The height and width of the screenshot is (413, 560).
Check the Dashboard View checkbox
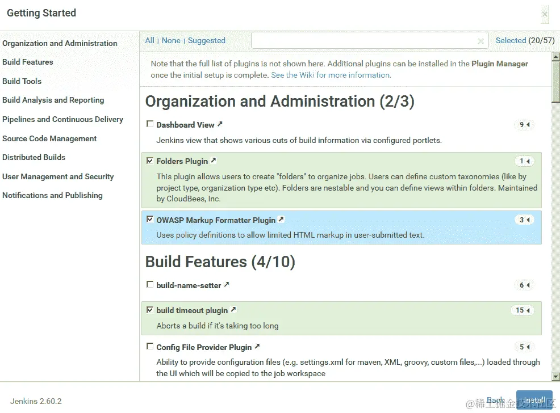click(150, 124)
